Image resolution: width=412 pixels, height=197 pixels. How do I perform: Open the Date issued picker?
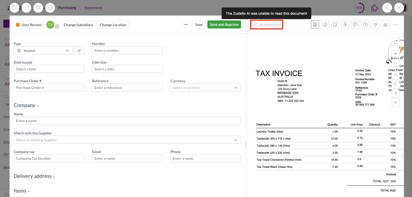tap(49, 69)
